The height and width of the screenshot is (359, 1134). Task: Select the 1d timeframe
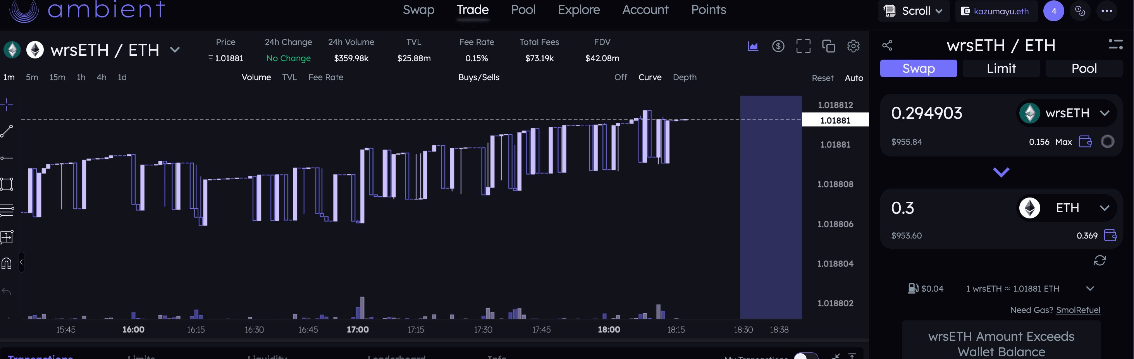122,77
